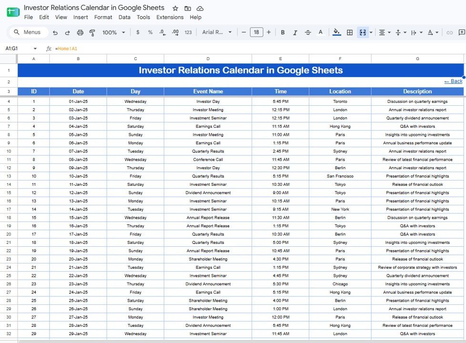This screenshot has width=466, height=343.
Task: Open the Arial font family dropdown
Action: 217,32
